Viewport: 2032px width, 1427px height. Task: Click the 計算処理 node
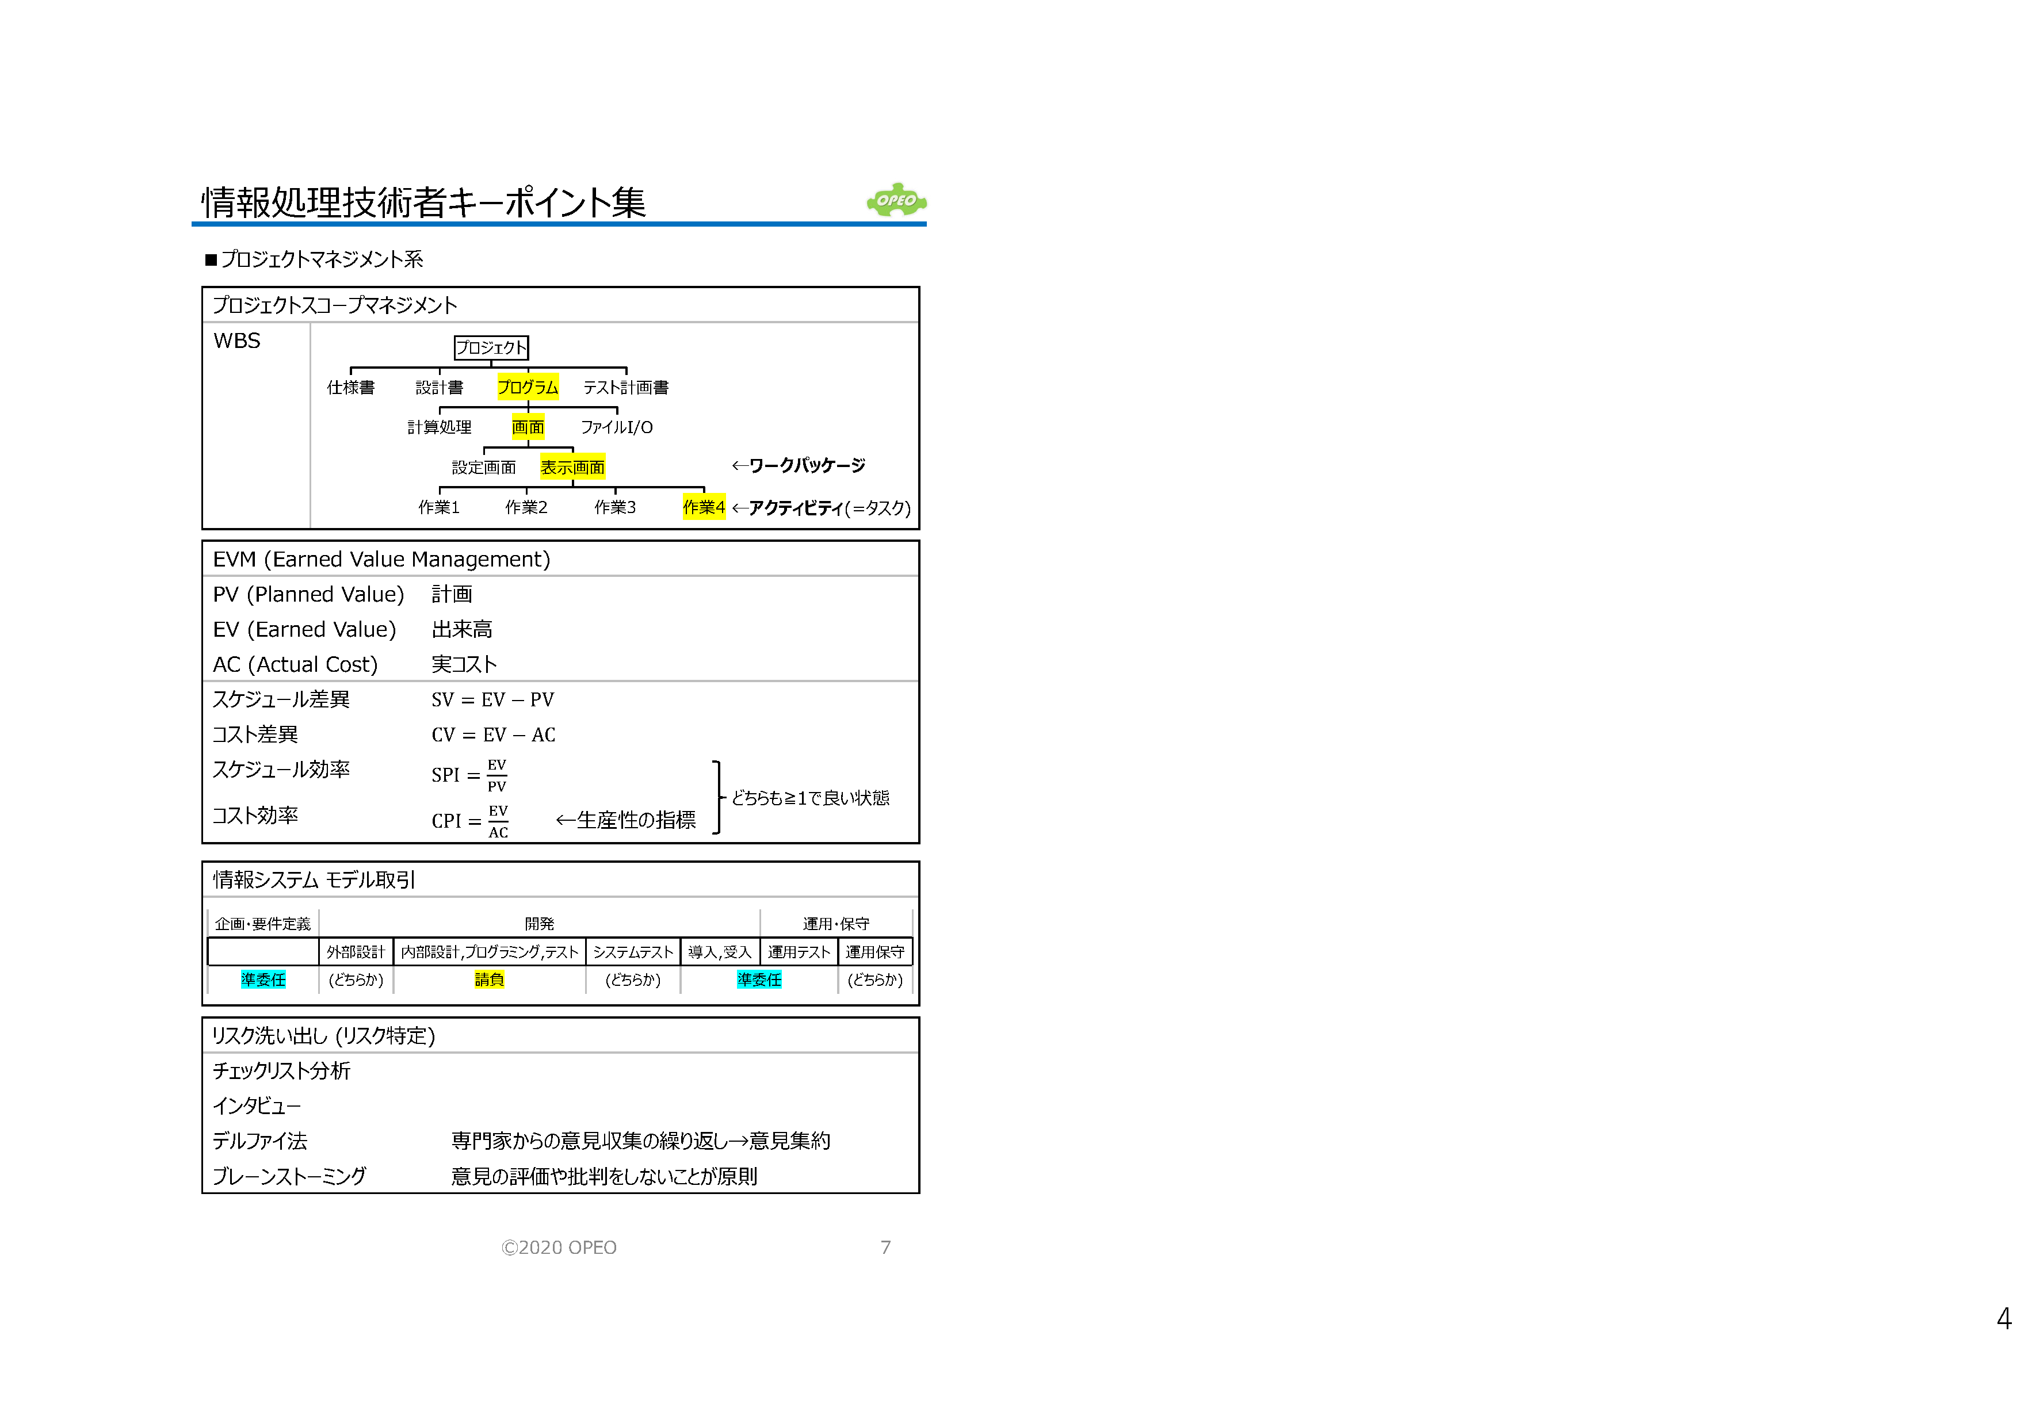440,427
